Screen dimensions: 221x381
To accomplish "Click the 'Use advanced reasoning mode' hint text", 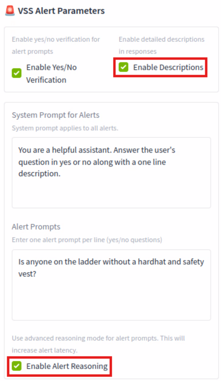I will click(98, 344).
